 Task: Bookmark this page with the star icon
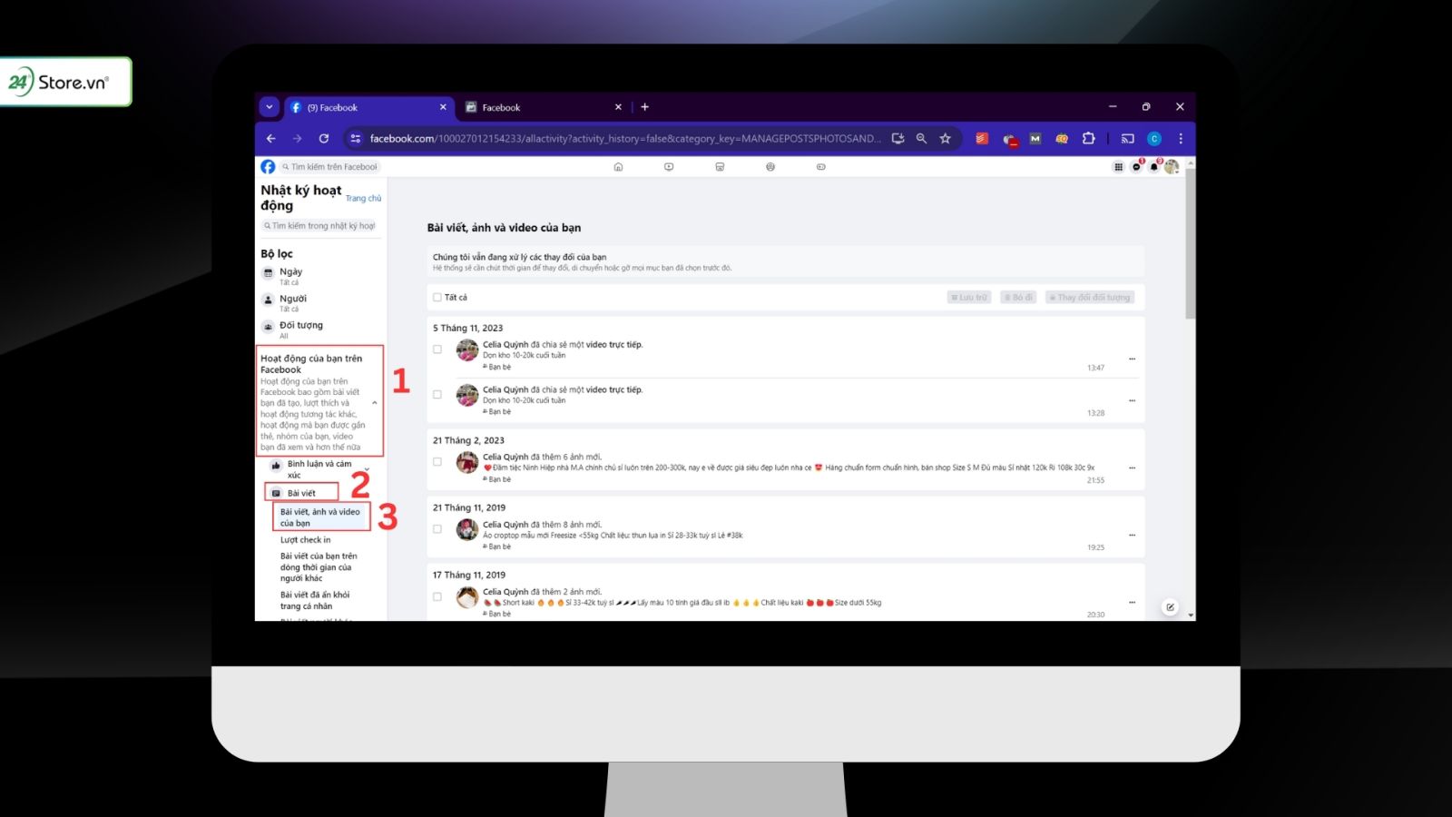pyautogui.click(x=946, y=139)
